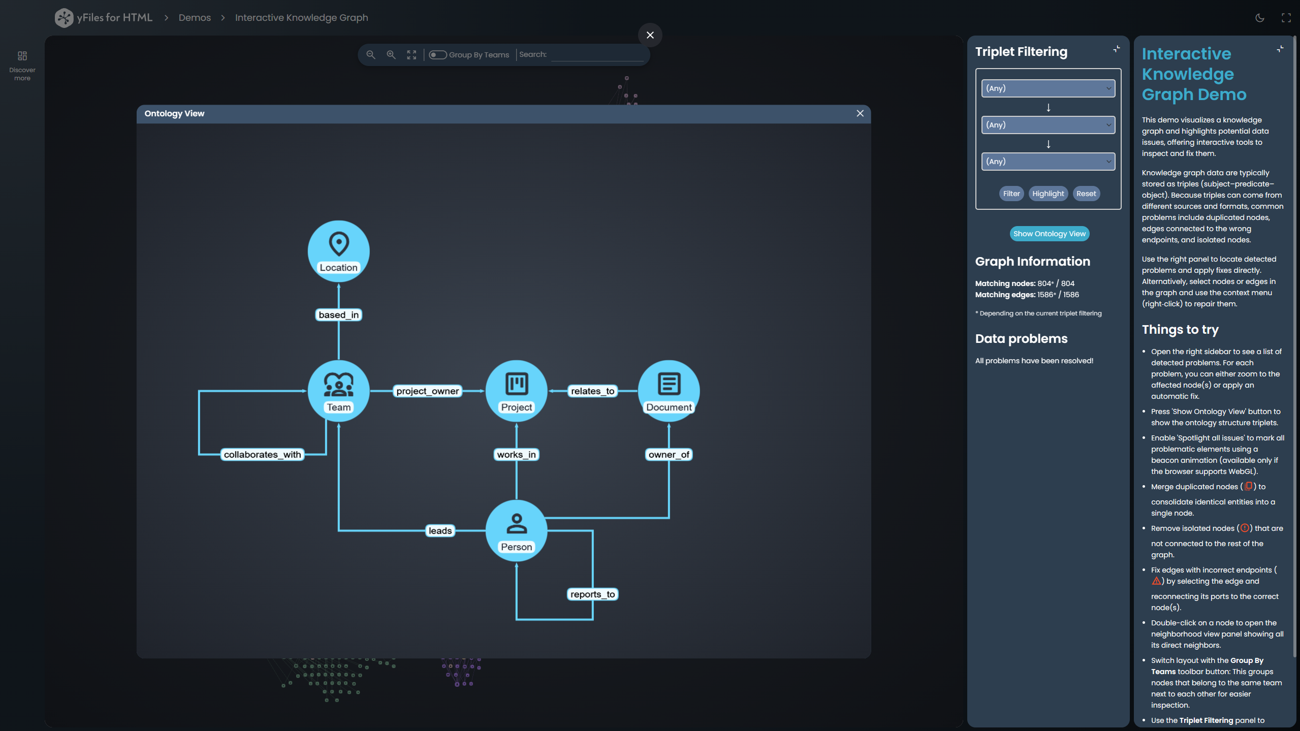Focus the Search input field
This screenshot has width=1300, height=731.
(x=597, y=55)
